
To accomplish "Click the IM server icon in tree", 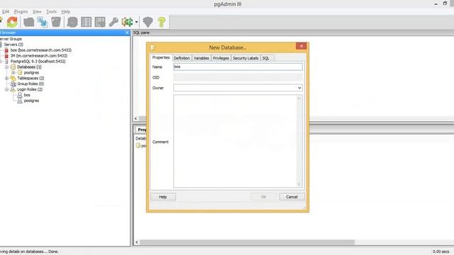I will pyautogui.click(x=6, y=55).
